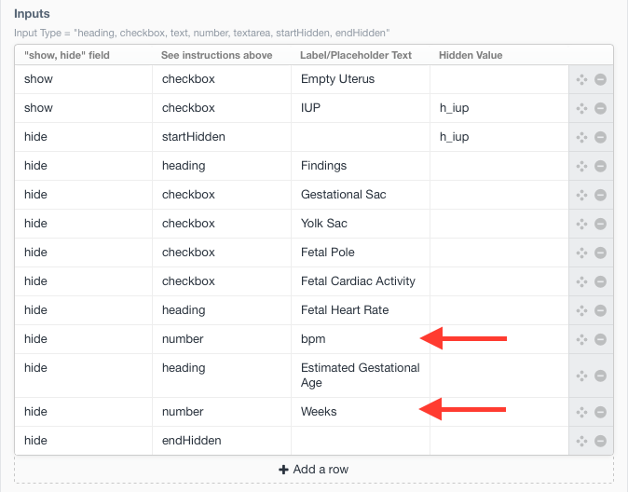Screen dimensions: 628x492
Task: Edit the endHidden input type cell
Action: [222, 441]
